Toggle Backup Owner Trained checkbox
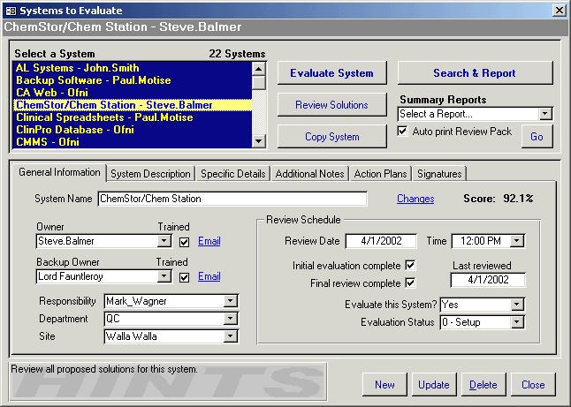The image size is (571, 407). pyautogui.click(x=184, y=276)
